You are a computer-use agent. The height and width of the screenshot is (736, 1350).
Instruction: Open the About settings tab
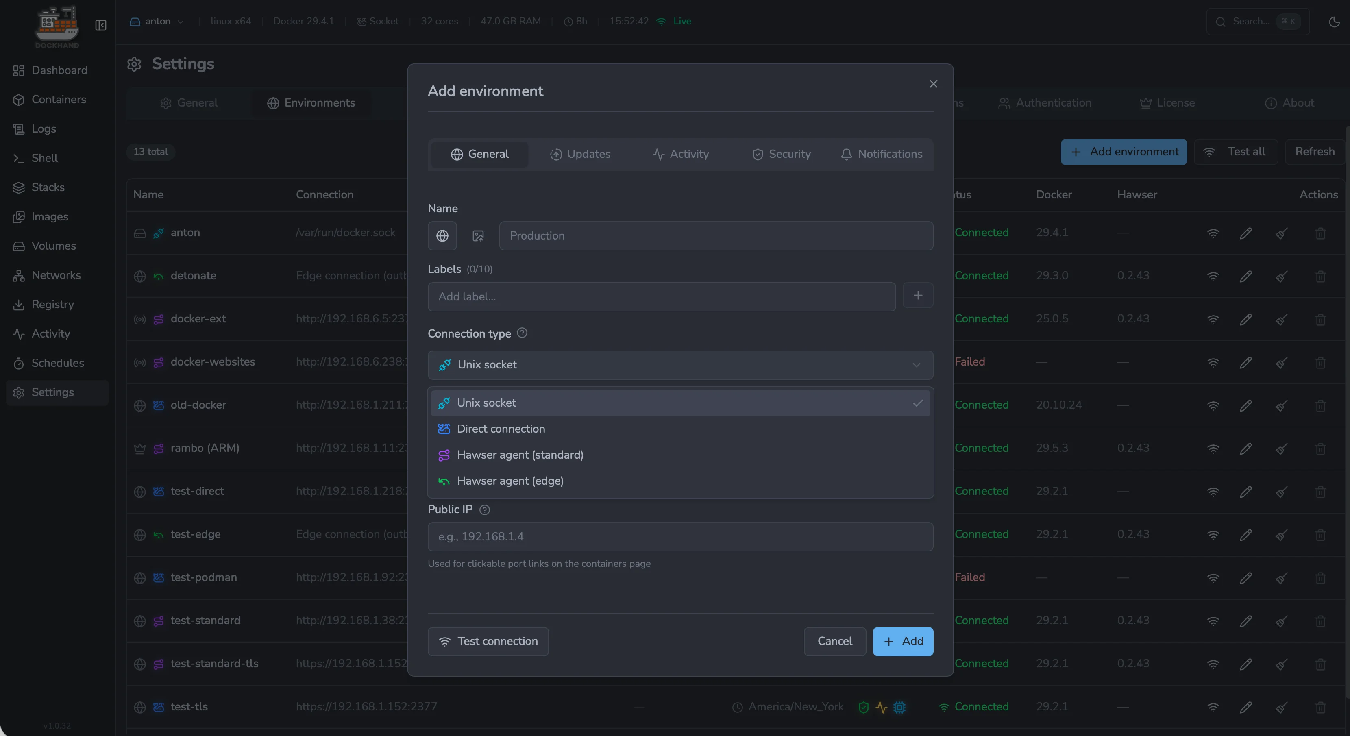pyautogui.click(x=1290, y=103)
